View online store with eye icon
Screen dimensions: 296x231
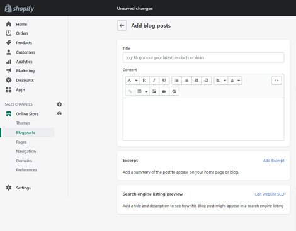click(59, 113)
